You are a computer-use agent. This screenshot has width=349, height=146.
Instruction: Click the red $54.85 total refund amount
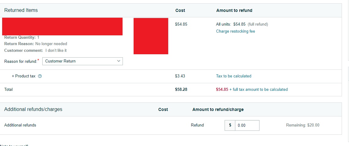222,90
